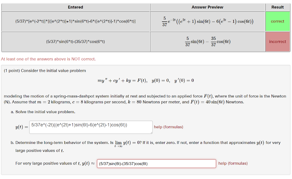Click the initial value problem equation
Image resolution: width=292 pixels, height=179 pixels.
pyautogui.click(x=146, y=80)
